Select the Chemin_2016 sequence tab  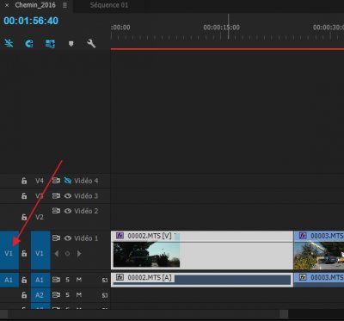[x=36, y=5]
